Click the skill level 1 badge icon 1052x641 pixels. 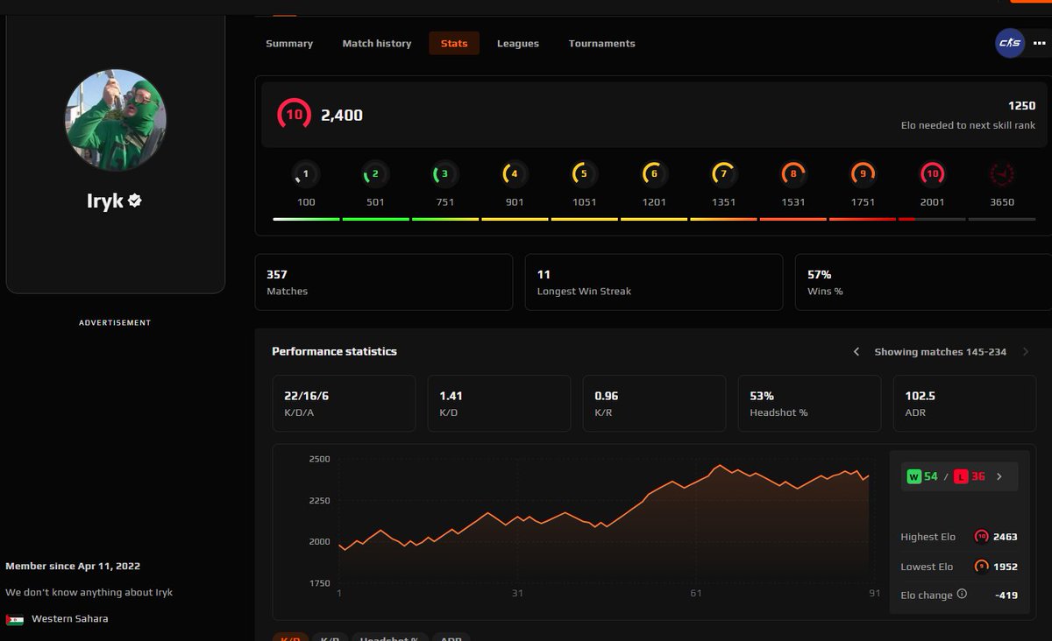(306, 174)
